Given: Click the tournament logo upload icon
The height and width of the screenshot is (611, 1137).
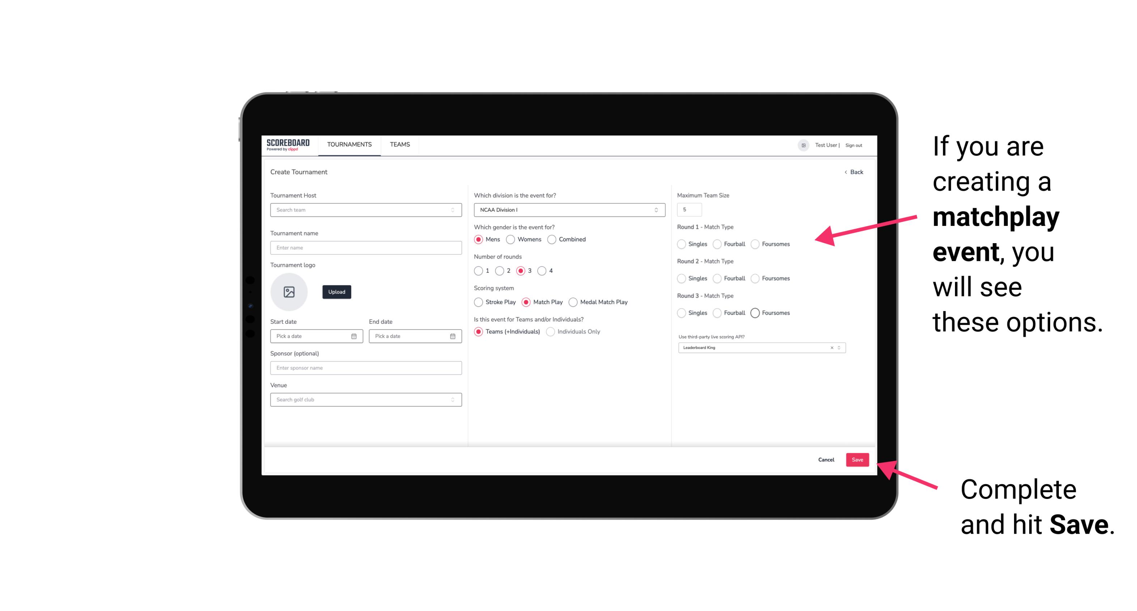Looking at the screenshot, I should 289,292.
